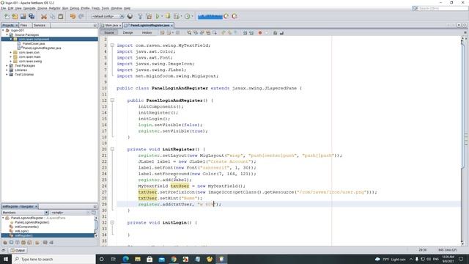
Task: Click the New File toolbar icon
Action: pyautogui.click(x=7, y=16)
